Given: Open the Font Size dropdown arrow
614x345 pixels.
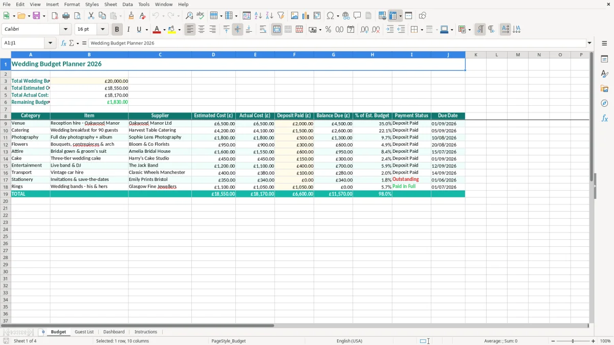Looking at the screenshot, I should tap(103, 30).
